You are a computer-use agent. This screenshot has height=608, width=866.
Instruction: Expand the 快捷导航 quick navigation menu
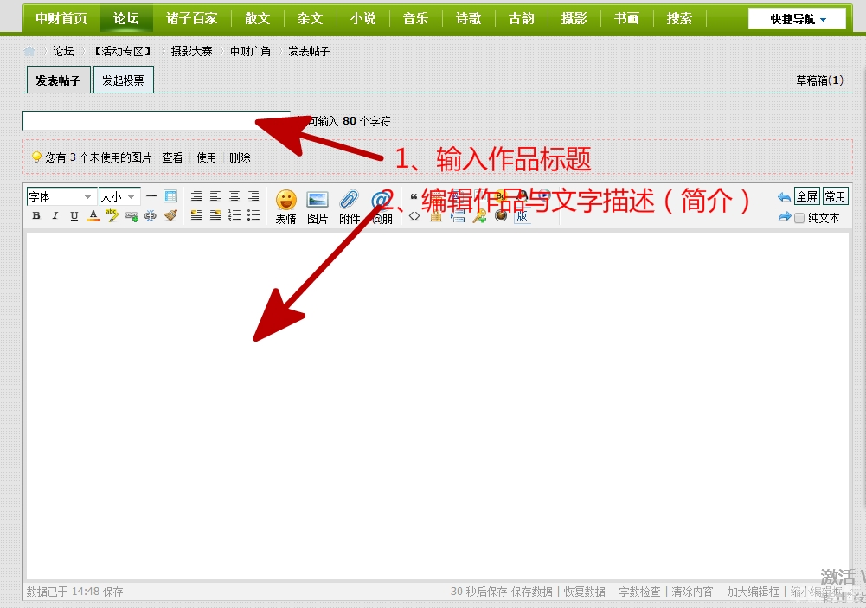tap(798, 19)
